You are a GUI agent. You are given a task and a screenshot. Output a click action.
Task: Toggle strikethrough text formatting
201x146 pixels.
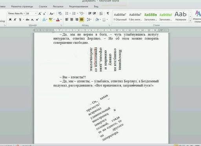[x=27, y=20]
